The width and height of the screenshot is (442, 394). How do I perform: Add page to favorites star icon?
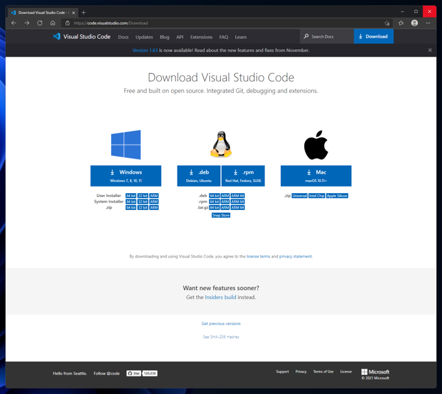[x=387, y=23]
